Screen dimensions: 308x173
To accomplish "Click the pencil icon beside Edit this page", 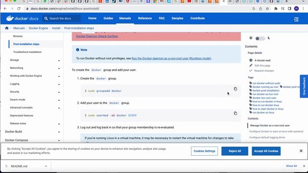I will pyautogui.click(x=251, y=65).
